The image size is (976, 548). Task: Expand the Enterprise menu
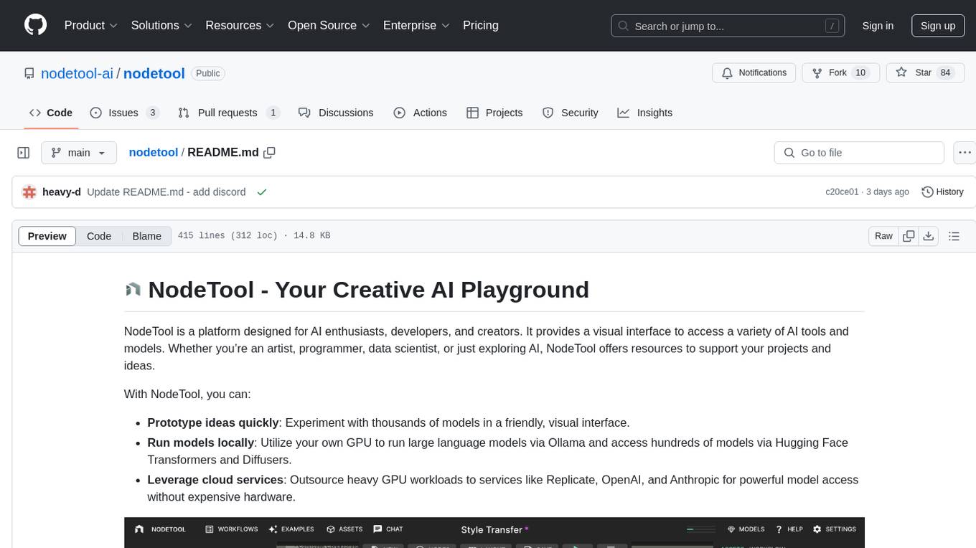[x=416, y=25]
